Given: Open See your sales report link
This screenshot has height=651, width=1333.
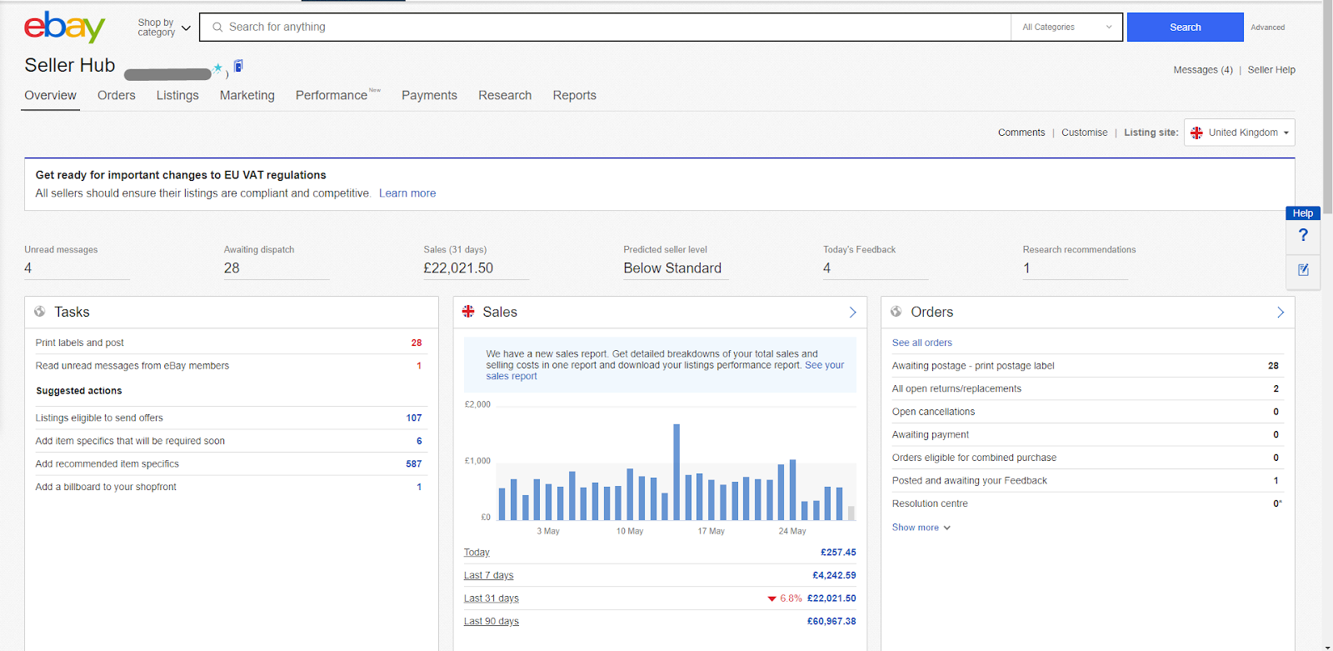Looking at the screenshot, I should click(824, 365).
